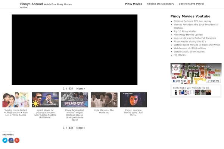The height and width of the screenshot is (149, 224).
Task: Click 'Igorot Movie for Duterte in Ilocano' caption
Action: coord(45,114)
